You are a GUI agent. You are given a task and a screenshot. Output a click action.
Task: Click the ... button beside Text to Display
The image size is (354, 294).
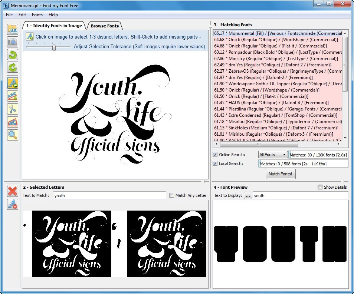(x=248, y=196)
